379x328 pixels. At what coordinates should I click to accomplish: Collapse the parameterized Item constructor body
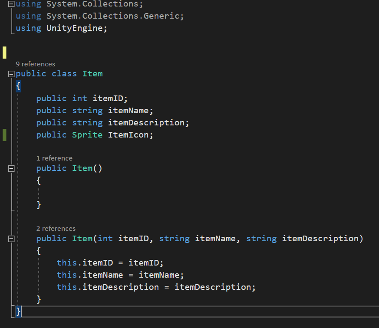coord(11,239)
